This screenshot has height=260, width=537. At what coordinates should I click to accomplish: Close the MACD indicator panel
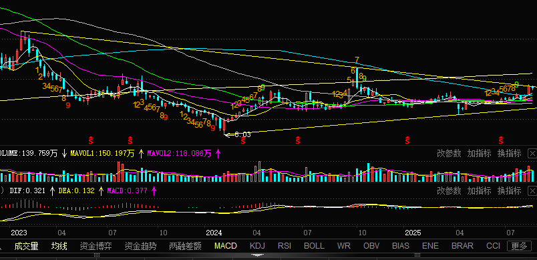pos(532,190)
